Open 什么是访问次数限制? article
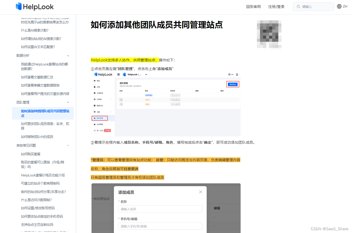 coord(36,200)
